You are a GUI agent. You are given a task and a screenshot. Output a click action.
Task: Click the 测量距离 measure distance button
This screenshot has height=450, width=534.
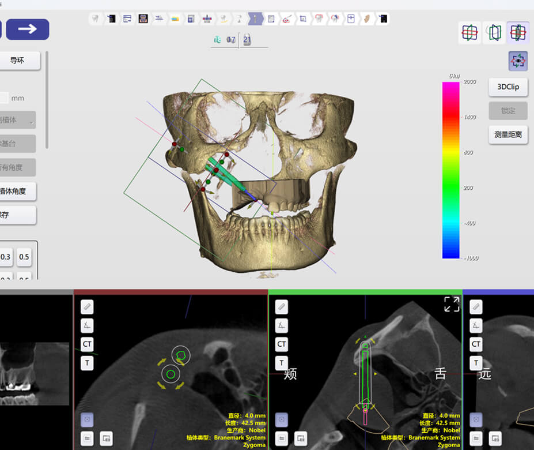508,134
